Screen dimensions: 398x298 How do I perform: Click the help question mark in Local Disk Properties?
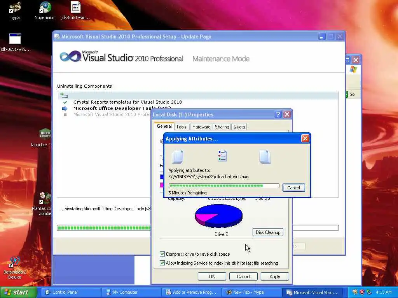278,114
